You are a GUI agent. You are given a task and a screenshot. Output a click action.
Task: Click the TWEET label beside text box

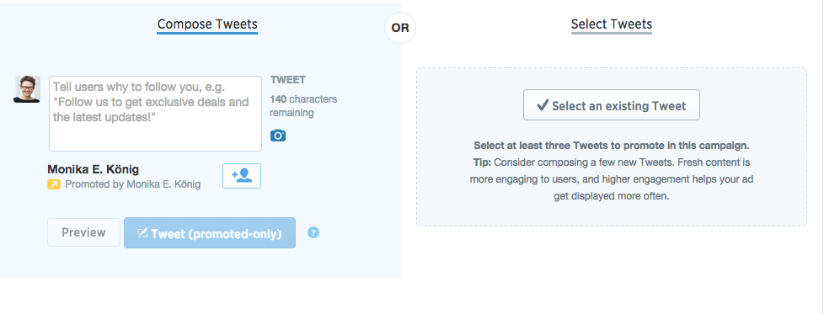tap(287, 80)
